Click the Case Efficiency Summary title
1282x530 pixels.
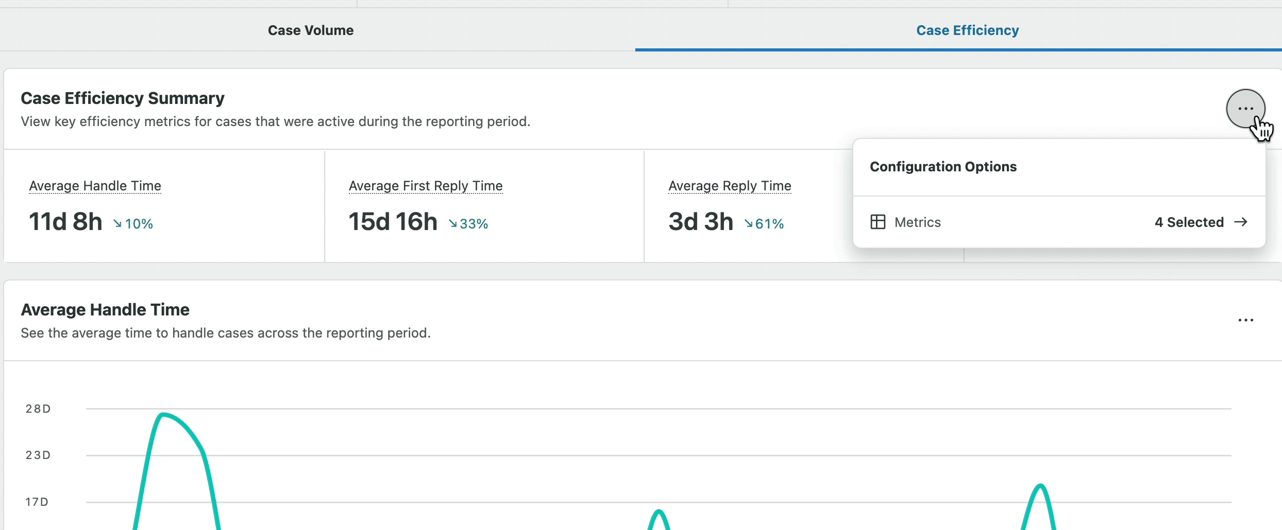pos(123,98)
